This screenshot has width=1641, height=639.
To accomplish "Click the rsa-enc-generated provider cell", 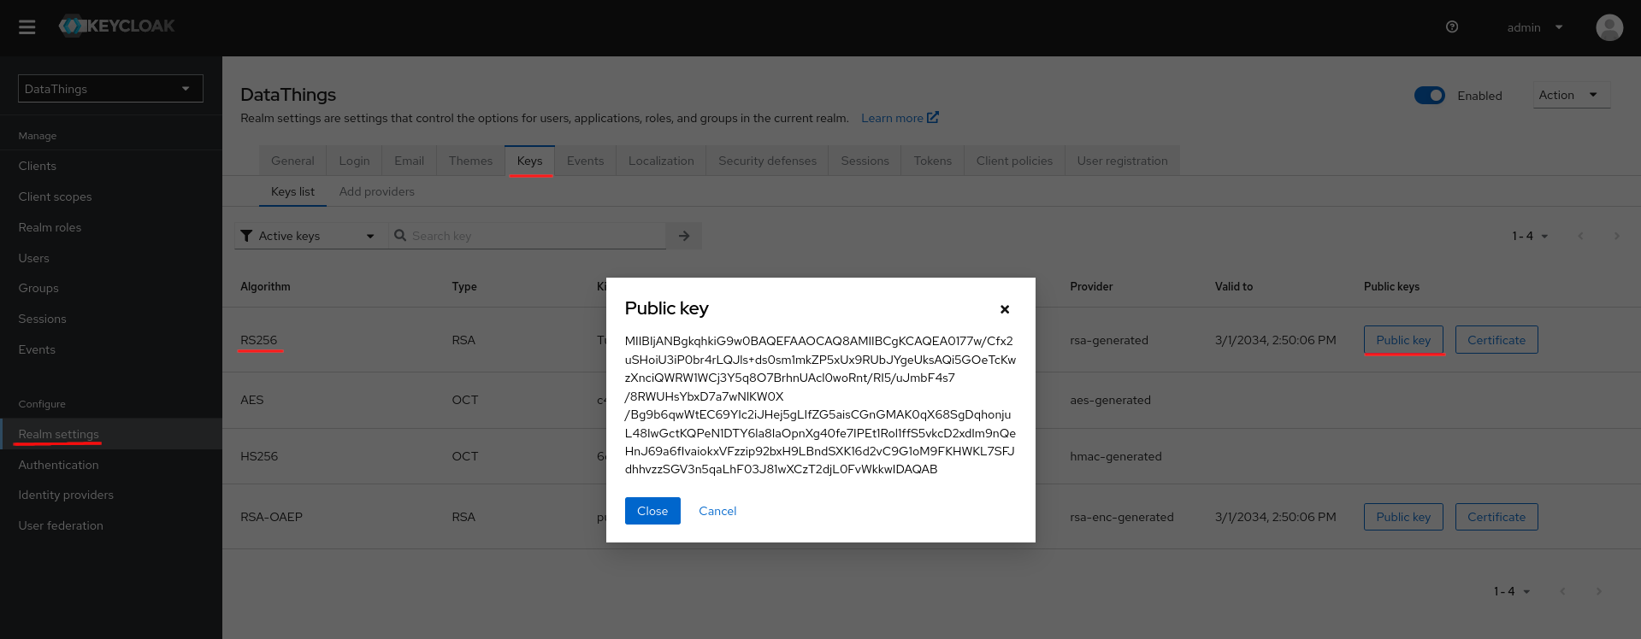I will pos(1121,517).
